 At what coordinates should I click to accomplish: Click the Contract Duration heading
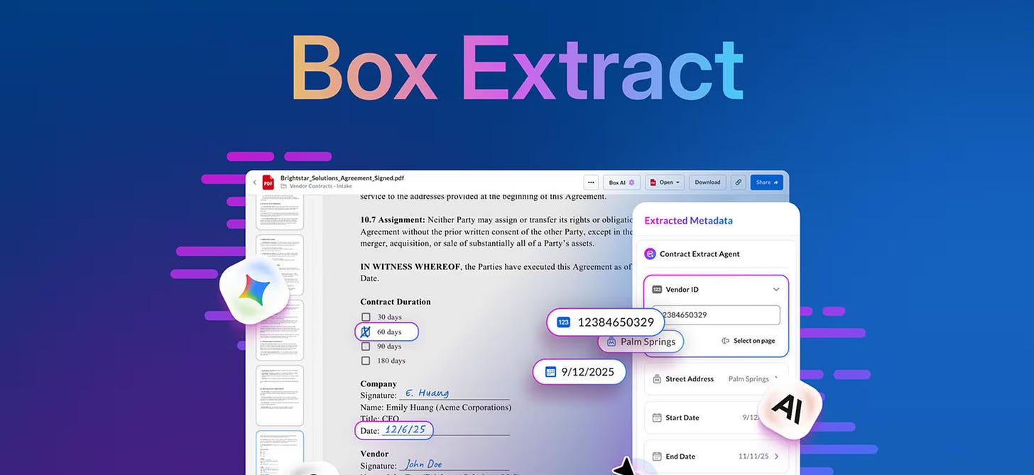click(396, 302)
